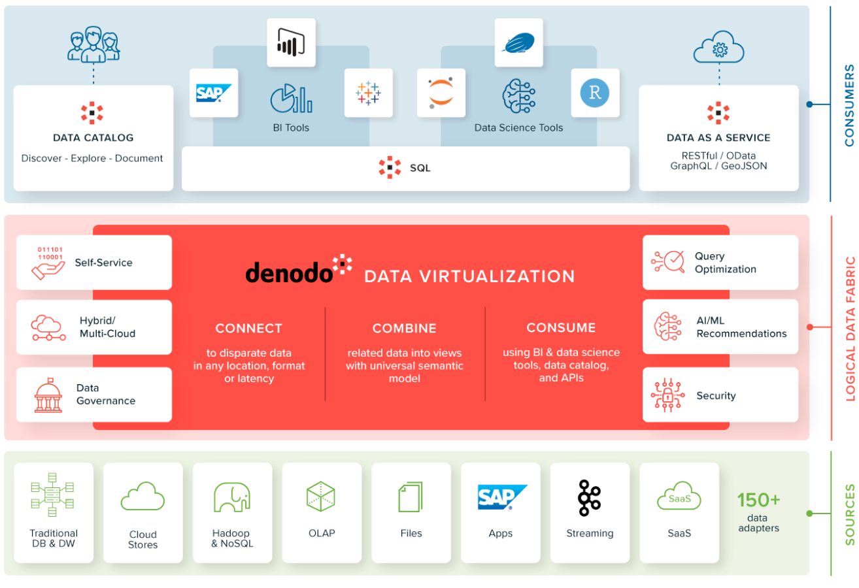Click the Zeppelin blimp logo tile
The height and width of the screenshot is (588, 859).
(519, 42)
